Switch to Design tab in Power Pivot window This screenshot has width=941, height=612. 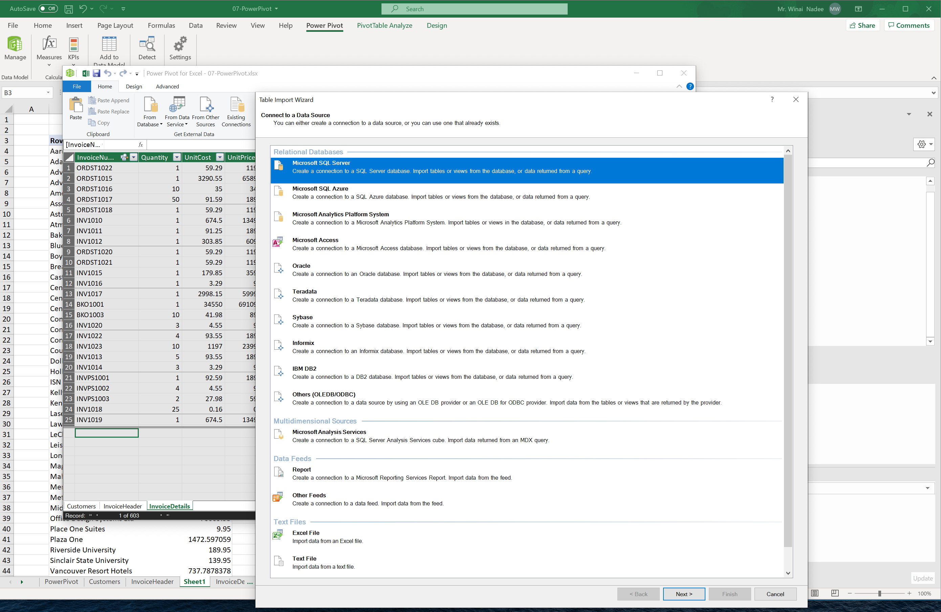tap(134, 86)
